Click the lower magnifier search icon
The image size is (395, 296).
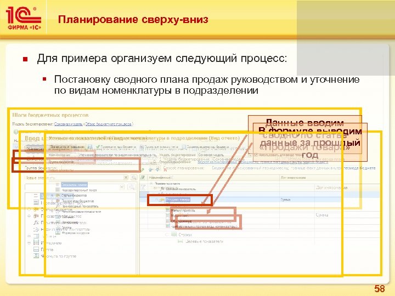[x=131, y=187]
